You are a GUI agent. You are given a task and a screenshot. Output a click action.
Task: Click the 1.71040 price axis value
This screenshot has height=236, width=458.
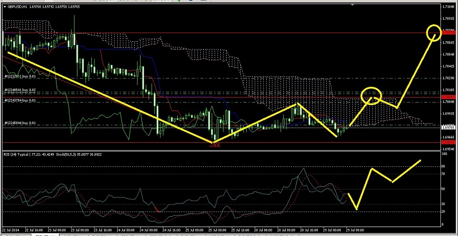click(x=448, y=6)
